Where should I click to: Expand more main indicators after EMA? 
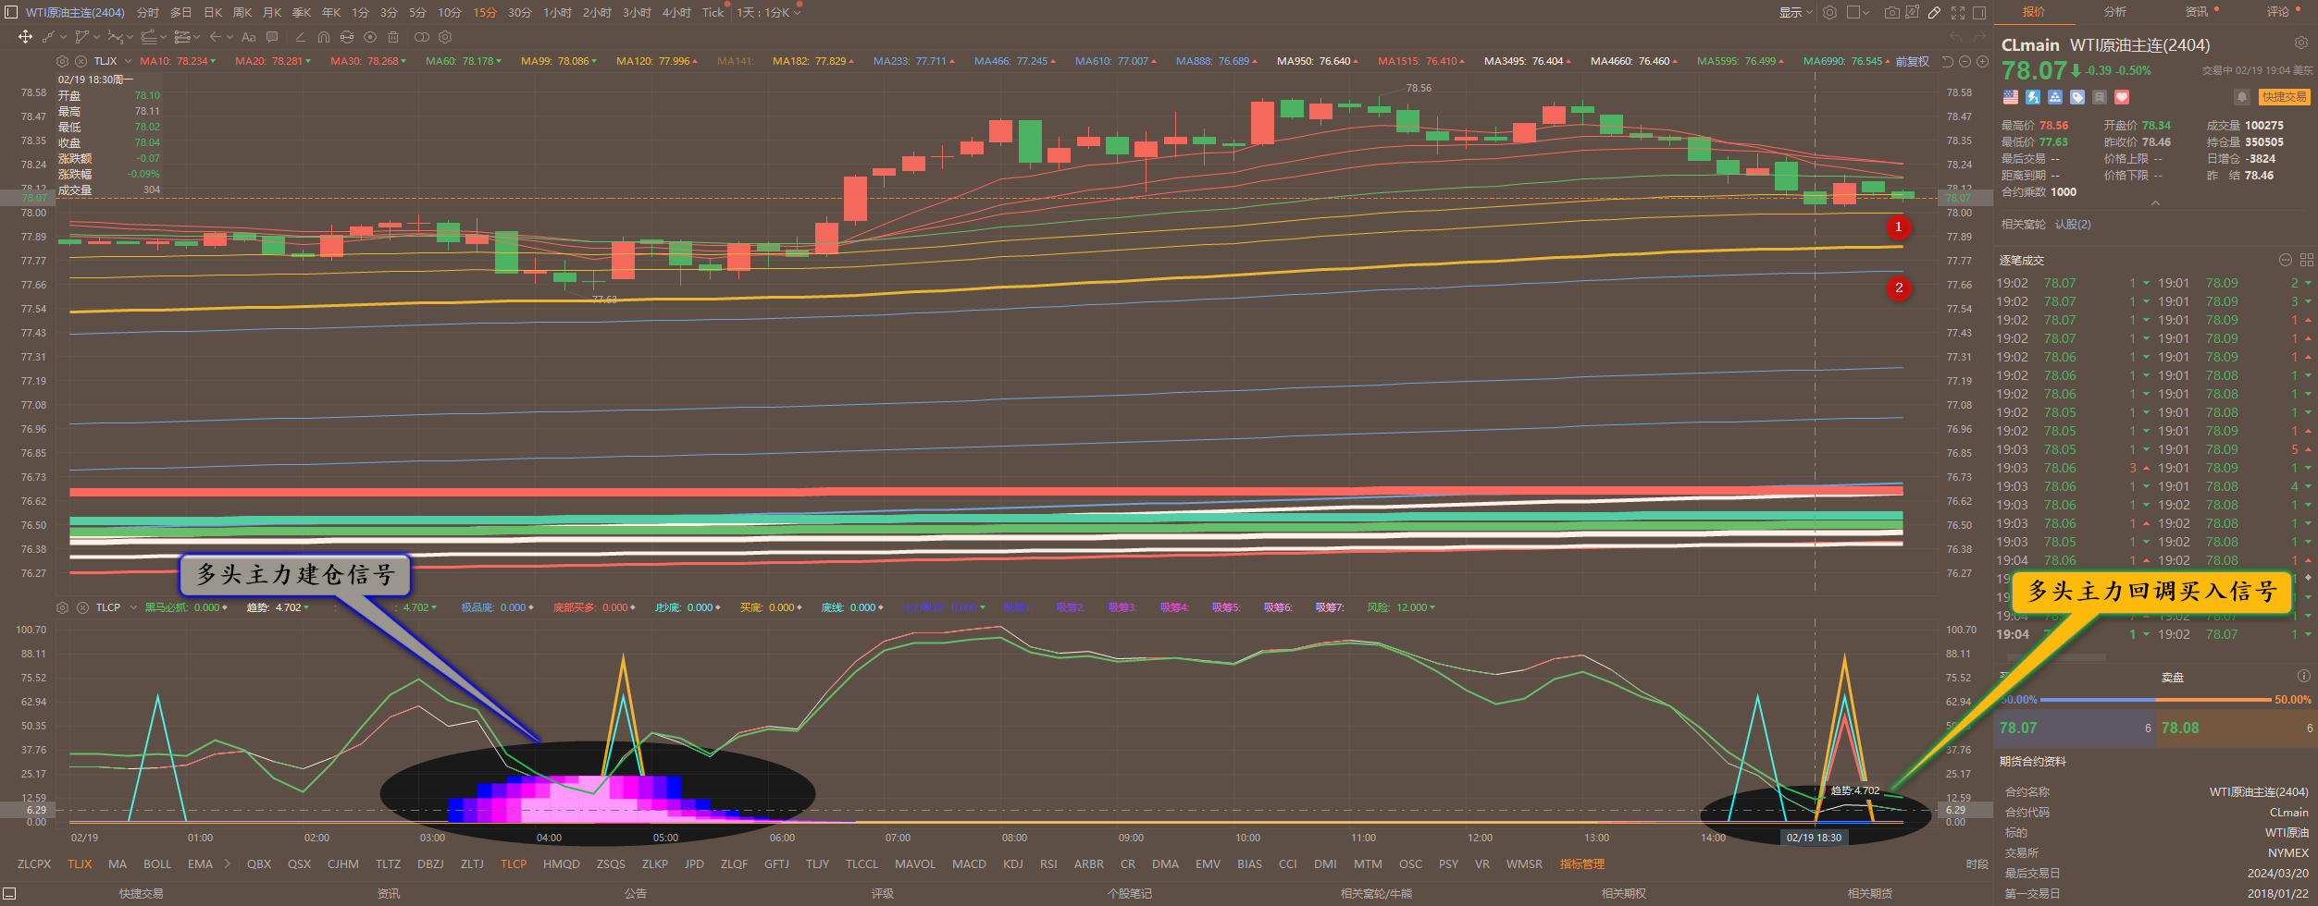(x=227, y=863)
